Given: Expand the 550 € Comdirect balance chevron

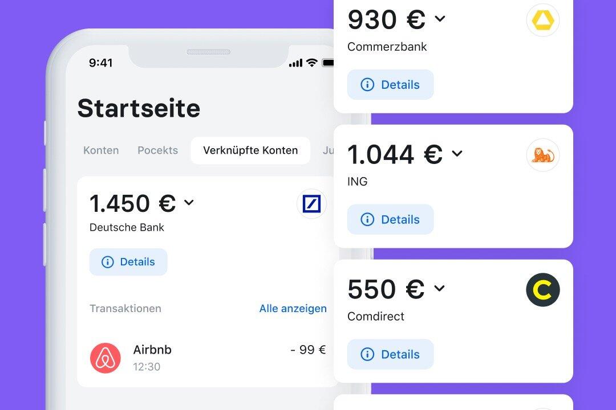Looking at the screenshot, I should [x=439, y=288].
